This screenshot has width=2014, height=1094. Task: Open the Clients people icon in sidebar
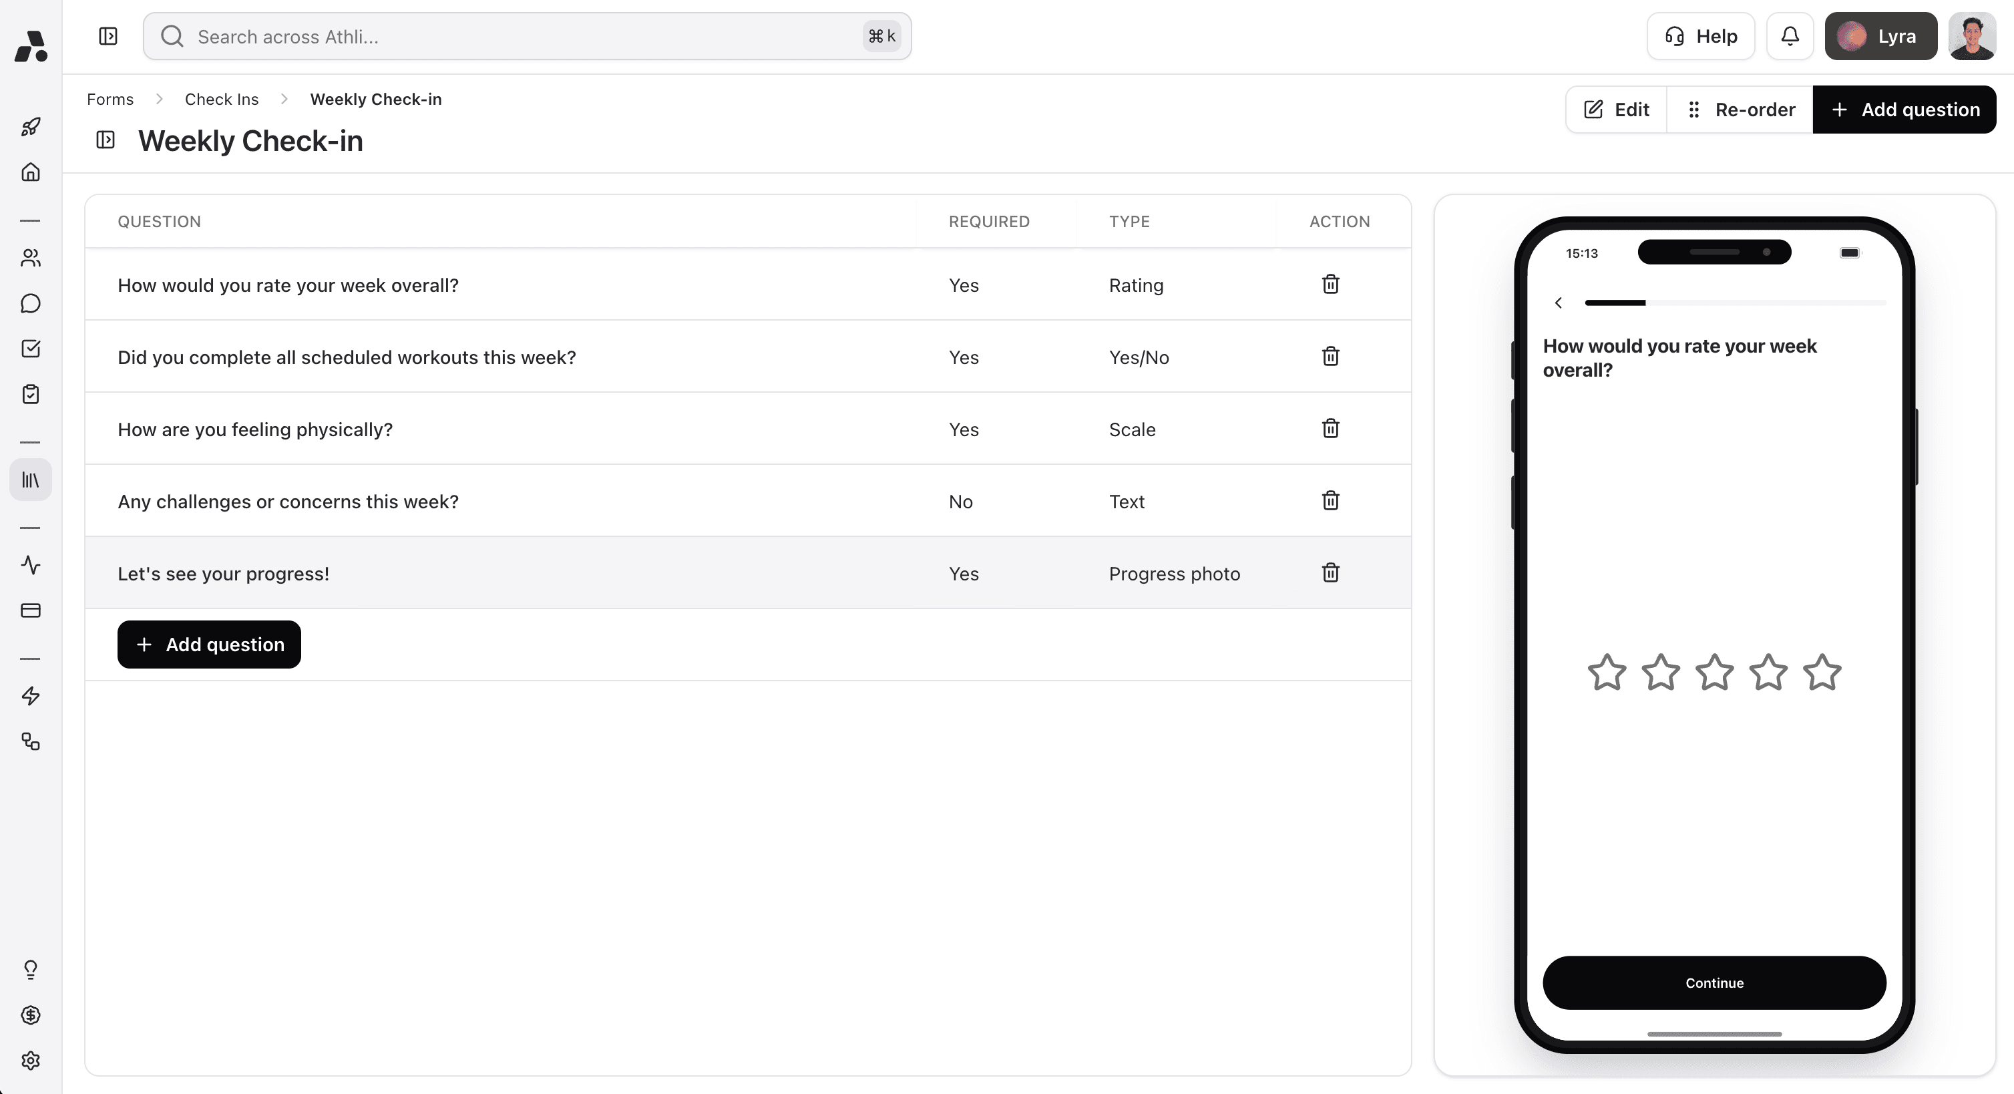[31, 258]
